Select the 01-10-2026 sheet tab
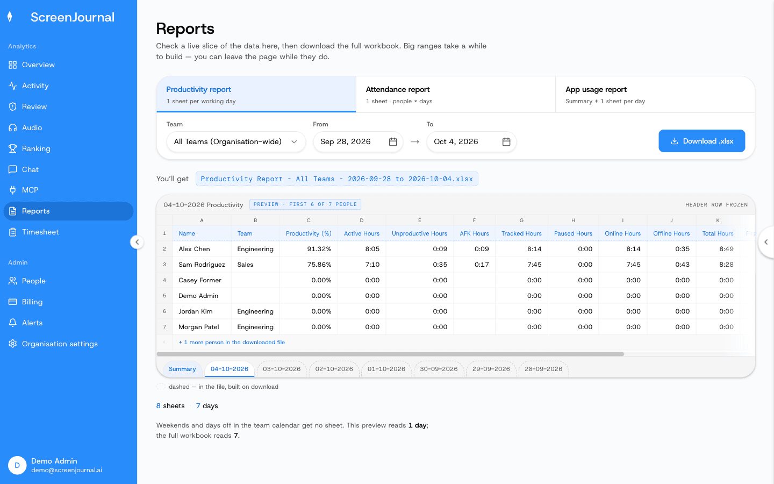Image resolution: width=774 pixels, height=484 pixels. [x=386, y=369]
